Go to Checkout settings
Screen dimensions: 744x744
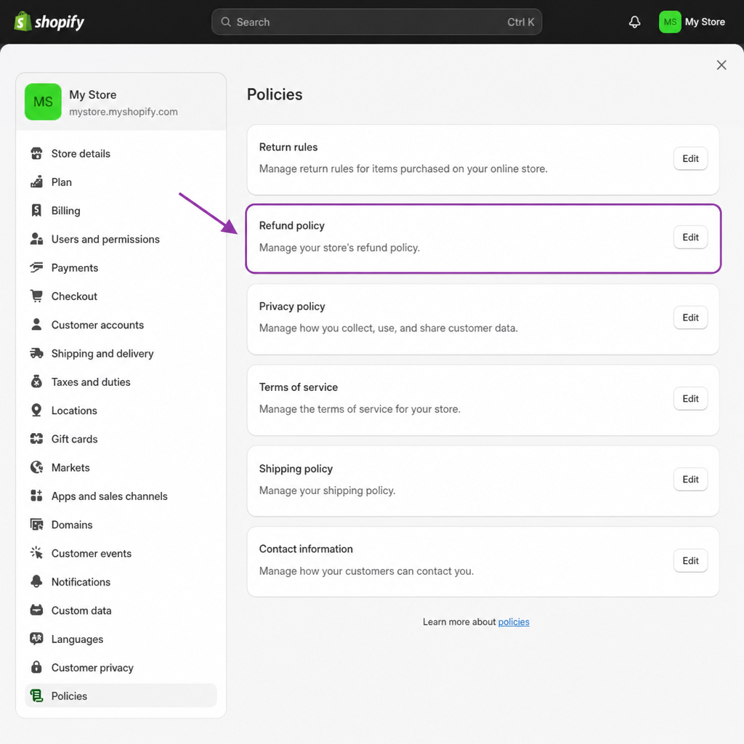tap(121, 296)
